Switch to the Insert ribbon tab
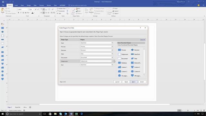Screen dimensions: 206x116 coord(16,5)
